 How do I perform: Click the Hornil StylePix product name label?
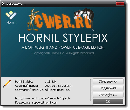click(x=24, y=82)
